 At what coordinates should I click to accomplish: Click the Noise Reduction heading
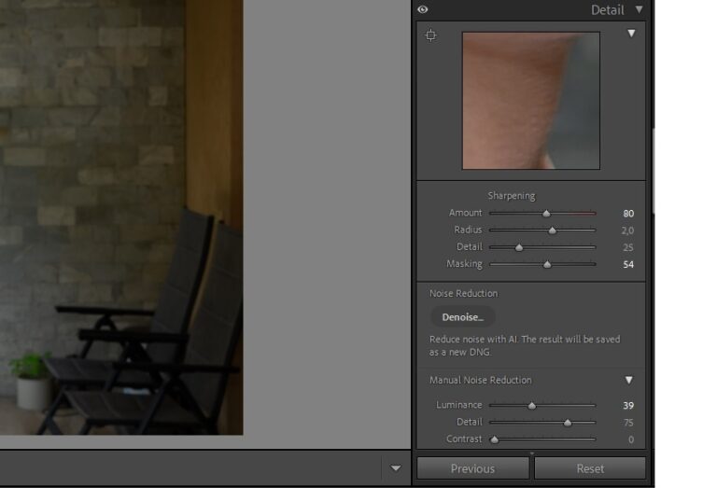463,293
